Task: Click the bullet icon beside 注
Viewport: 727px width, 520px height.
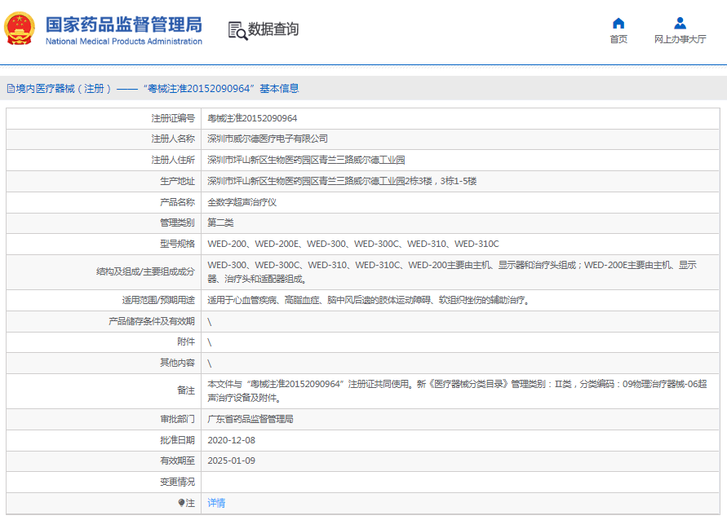Action: click(181, 503)
